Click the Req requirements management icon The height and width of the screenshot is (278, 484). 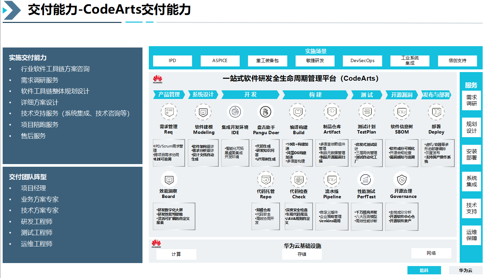pyautogui.click(x=169, y=112)
